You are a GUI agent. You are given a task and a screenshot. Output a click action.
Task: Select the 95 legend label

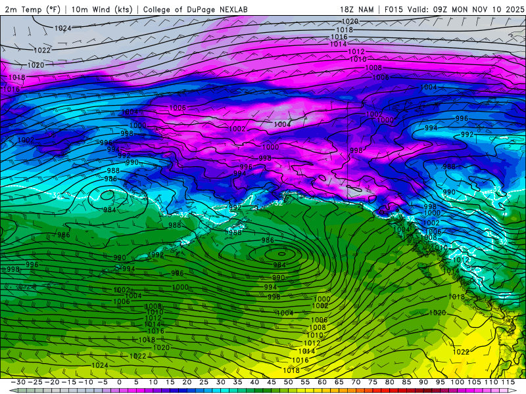point(440,382)
